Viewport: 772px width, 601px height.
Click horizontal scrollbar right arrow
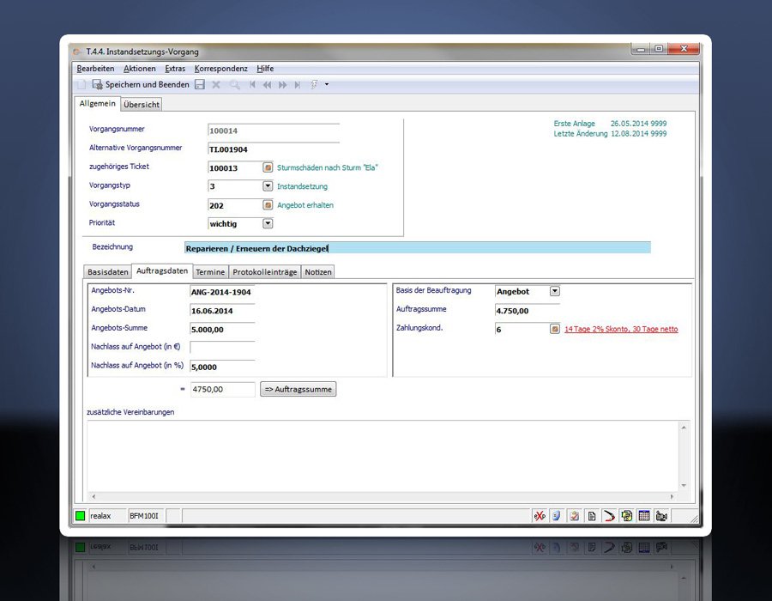click(x=672, y=496)
